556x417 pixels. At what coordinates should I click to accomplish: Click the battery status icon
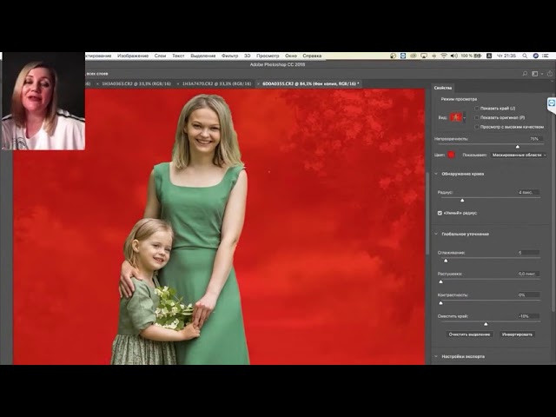point(478,56)
